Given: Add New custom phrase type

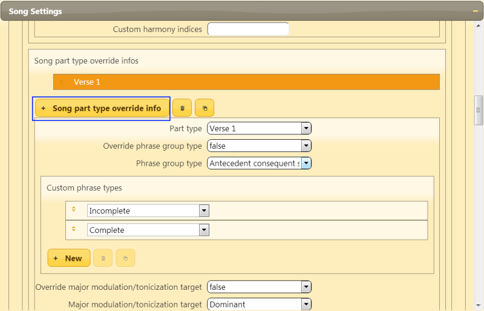Looking at the screenshot, I should tap(69, 258).
